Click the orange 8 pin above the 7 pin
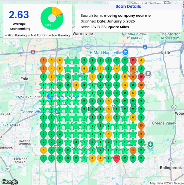This screenshot has width=184, height=185. (44, 61)
